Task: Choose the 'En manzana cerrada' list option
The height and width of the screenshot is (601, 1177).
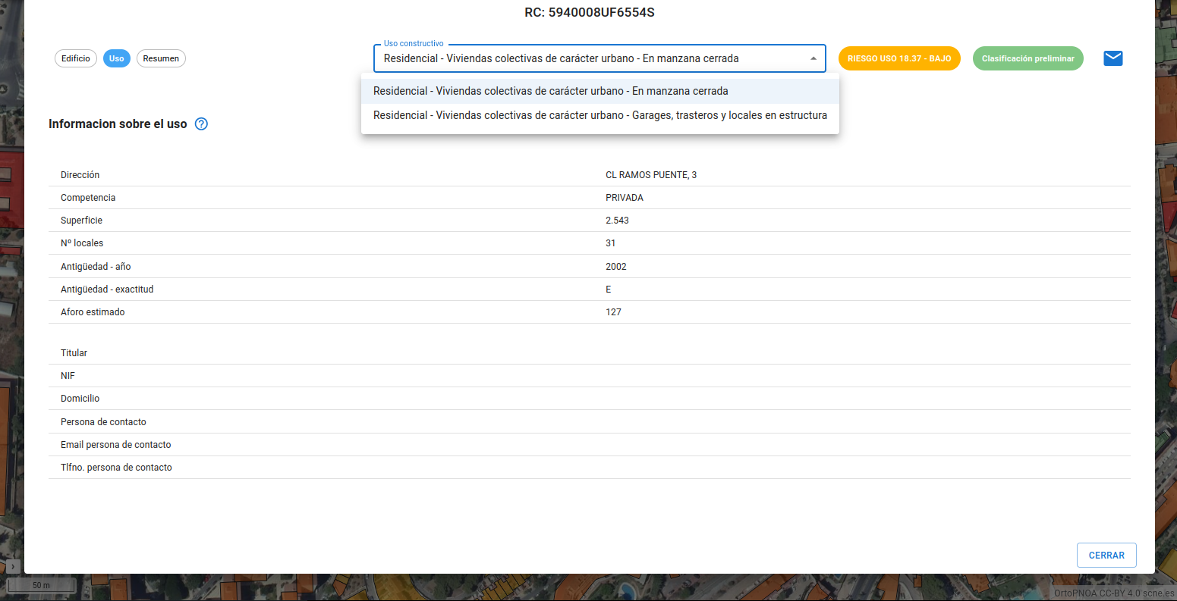Action: pyautogui.click(x=550, y=91)
